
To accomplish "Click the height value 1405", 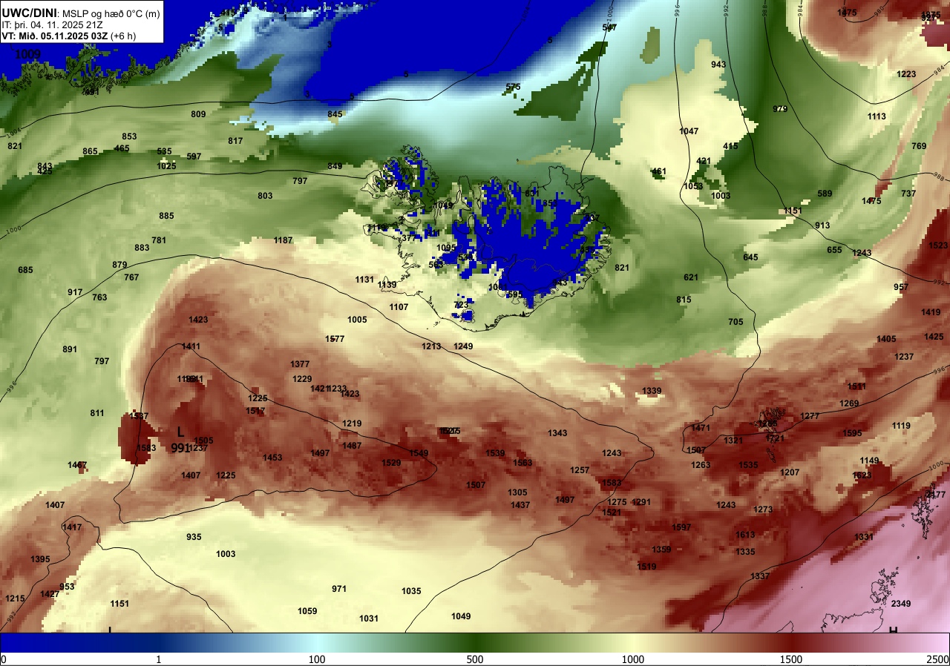I will 886,339.
